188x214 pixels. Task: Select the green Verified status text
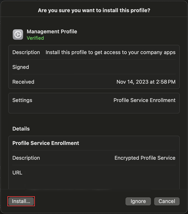point(35,38)
